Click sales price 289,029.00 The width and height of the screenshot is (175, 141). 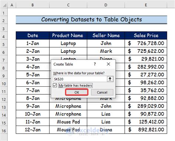click(146, 106)
